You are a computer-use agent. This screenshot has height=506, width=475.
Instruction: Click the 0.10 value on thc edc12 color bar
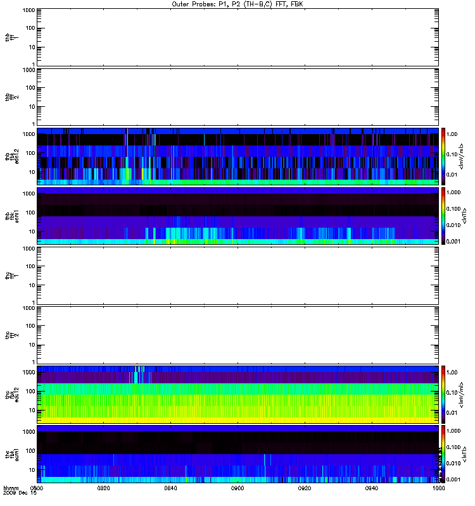tap(452, 392)
